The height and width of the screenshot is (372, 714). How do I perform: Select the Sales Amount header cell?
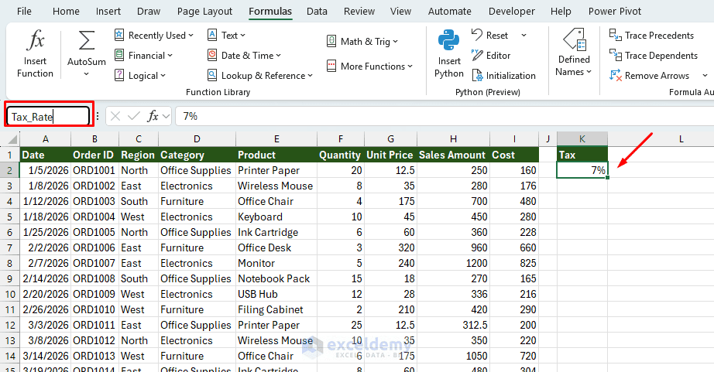click(453, 155)
